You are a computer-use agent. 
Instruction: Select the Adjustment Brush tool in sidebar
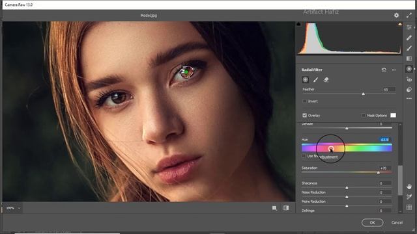pyautogui.click(x=409, y=48)
